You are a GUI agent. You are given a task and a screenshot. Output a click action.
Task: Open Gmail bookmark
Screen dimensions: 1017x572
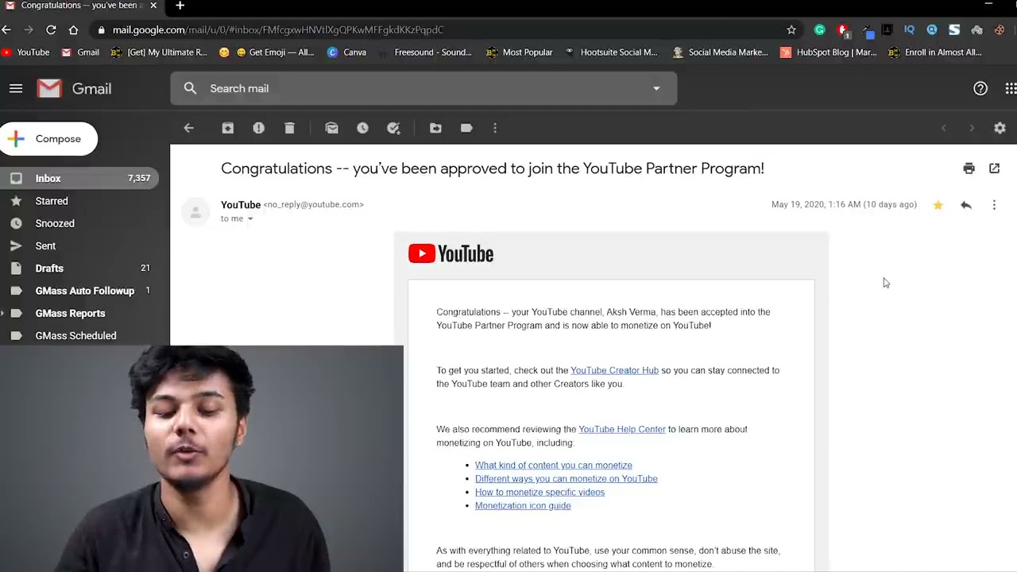(x=80, y=52)
